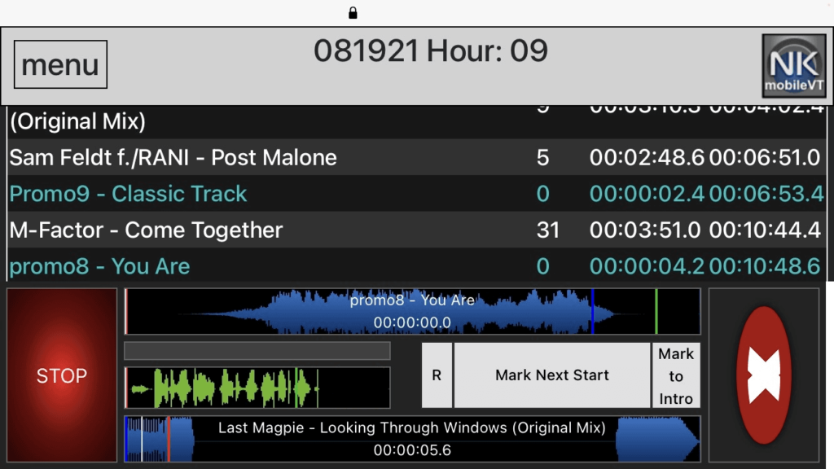
Task: Click the green marker in promo8 waveform
Action: (x=656, y=311)
